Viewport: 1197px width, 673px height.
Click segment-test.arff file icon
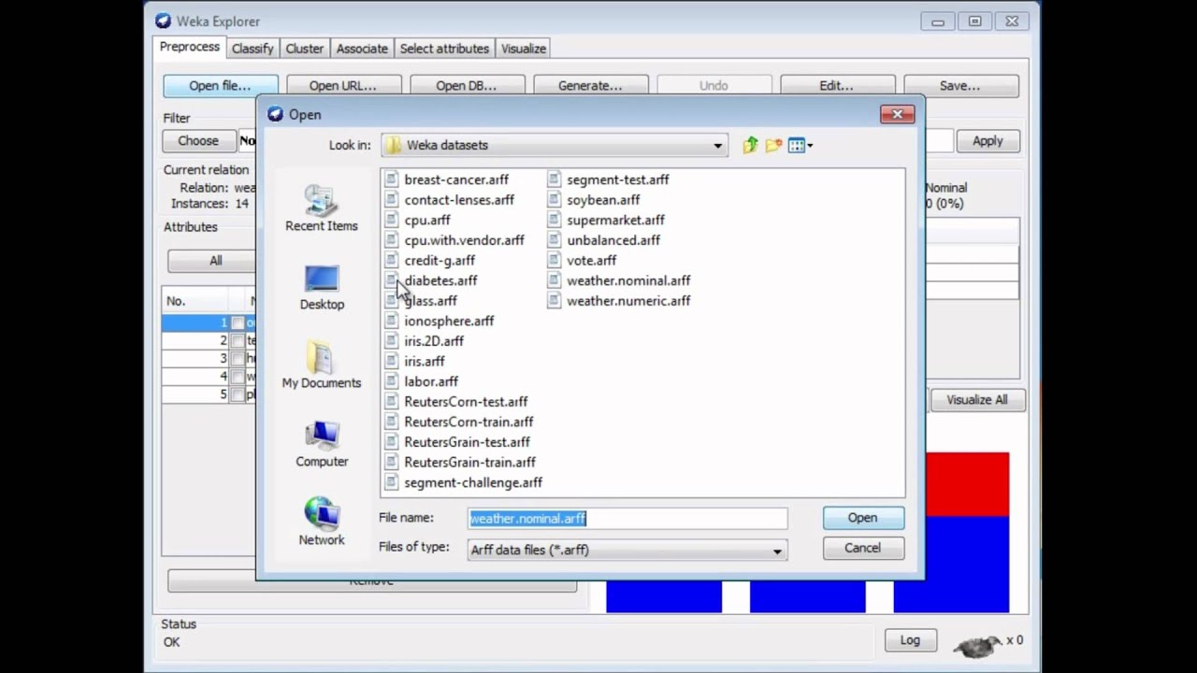(x=555, y=179)
